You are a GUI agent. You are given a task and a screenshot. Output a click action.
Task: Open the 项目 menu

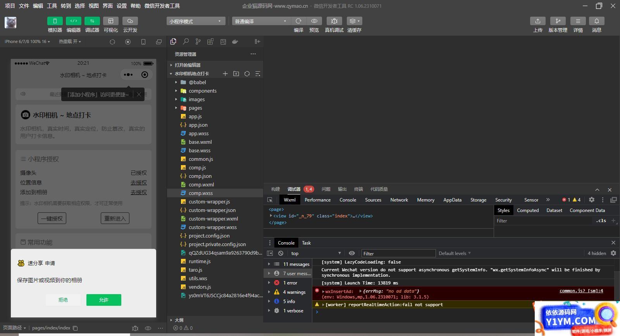click(x=10, y=6)
